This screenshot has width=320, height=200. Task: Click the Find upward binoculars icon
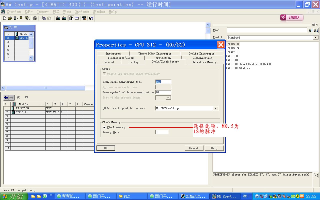310,30
